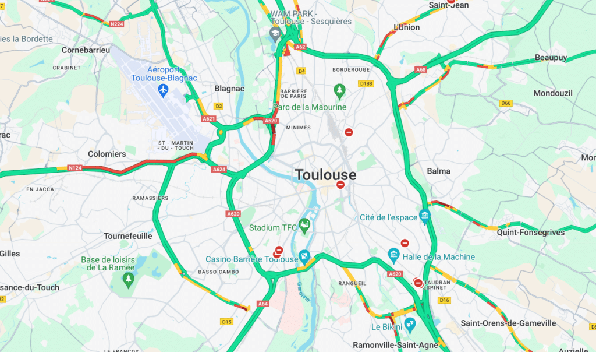Click the Toulouse city label
The image size is (596, 352).
point(326,175)
